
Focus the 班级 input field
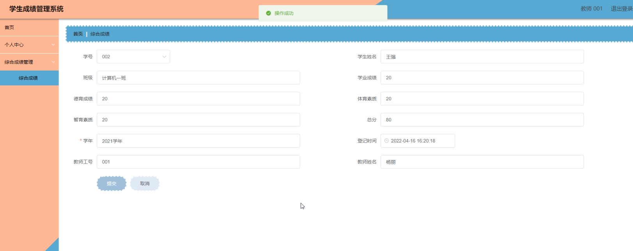tap(198, 78)
